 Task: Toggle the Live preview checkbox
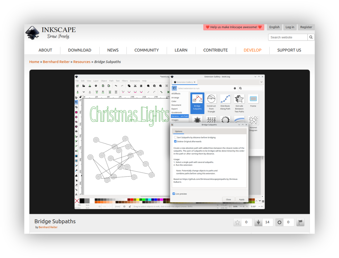174,194
